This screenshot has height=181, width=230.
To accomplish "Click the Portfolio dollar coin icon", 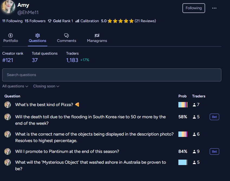I will tap(11, 35).
